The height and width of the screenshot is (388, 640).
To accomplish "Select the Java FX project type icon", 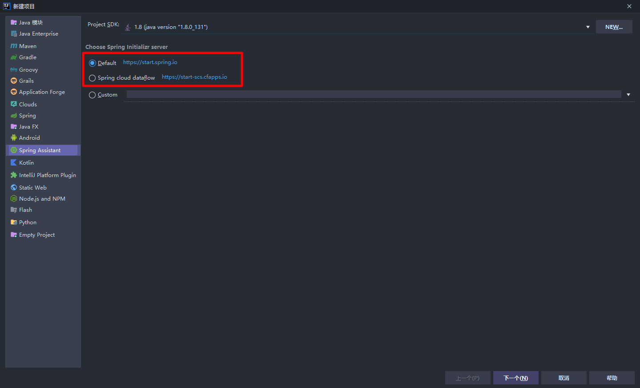I will pyautogui.click(x=14, y=126).
